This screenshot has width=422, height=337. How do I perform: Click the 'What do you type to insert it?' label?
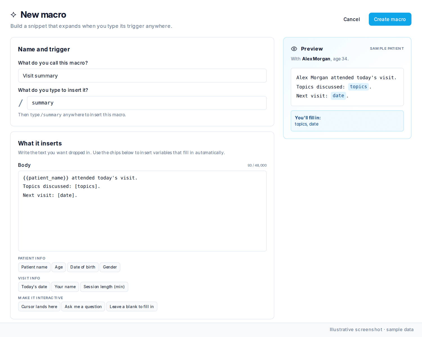(53, 90)
